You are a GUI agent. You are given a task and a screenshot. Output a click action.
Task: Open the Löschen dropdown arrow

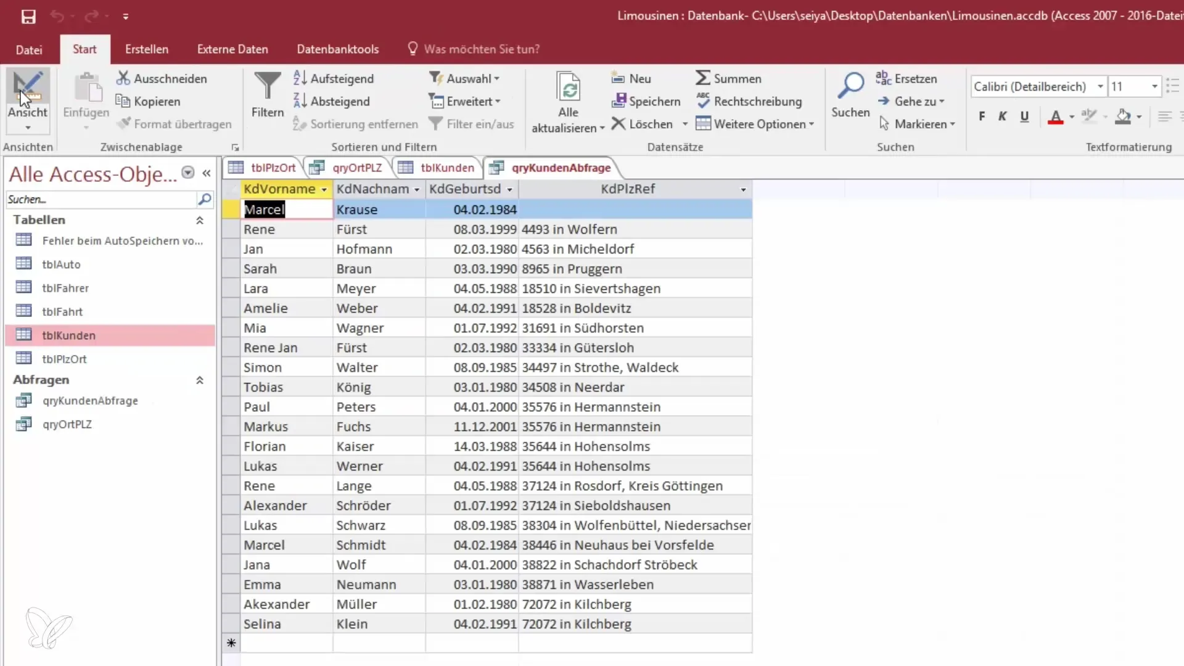point(685,124)
